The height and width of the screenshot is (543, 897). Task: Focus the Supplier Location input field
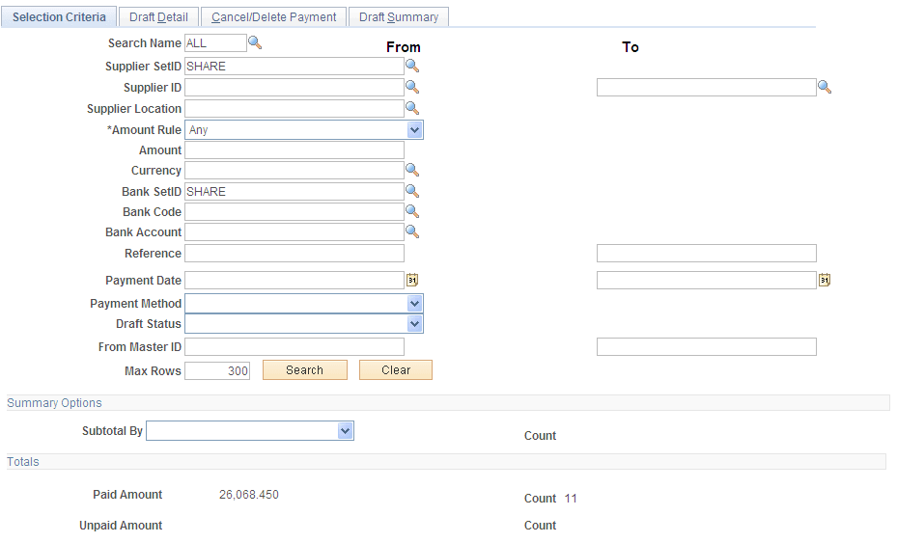[294, 109]
